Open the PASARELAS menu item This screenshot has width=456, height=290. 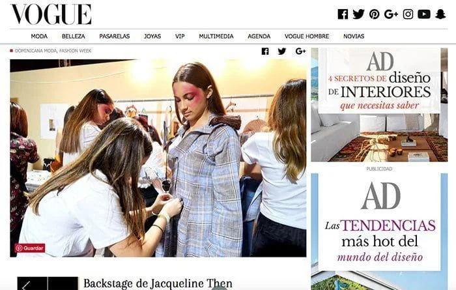point(114,36)
